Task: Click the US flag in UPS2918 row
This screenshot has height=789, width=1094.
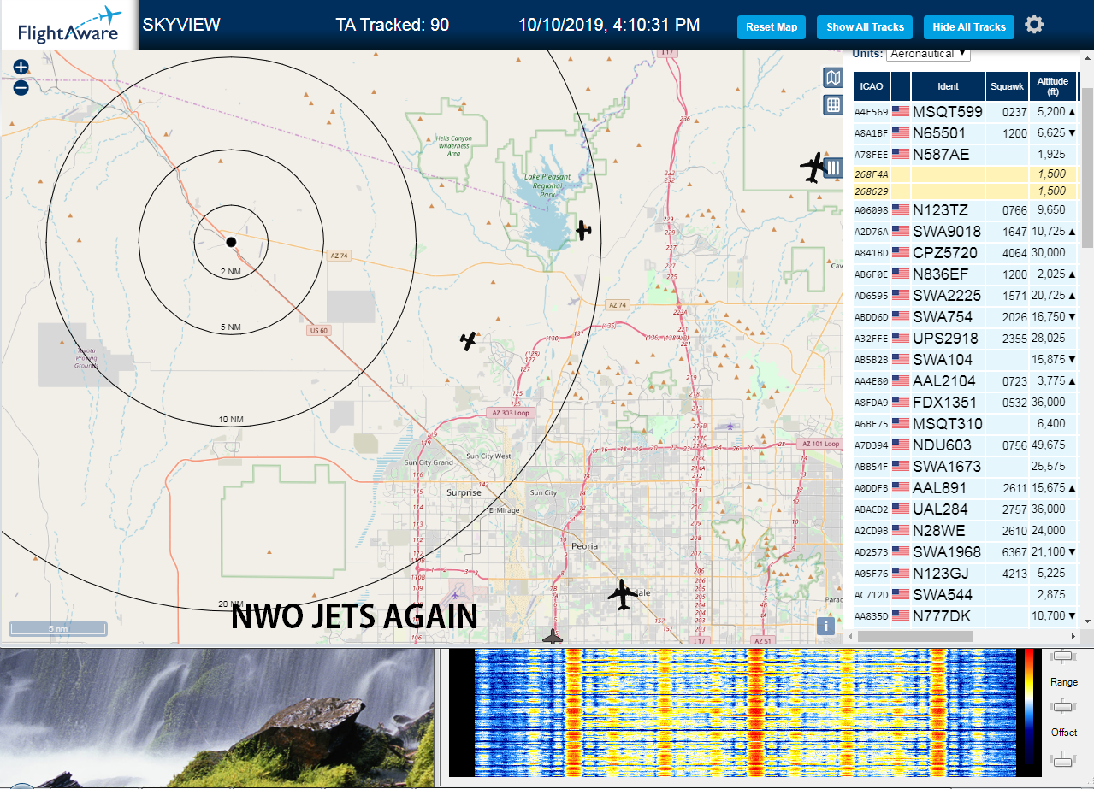Action: coord(901,338)
